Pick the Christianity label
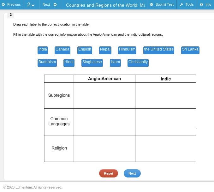Viewport: 214px width, 192px height. click(138, 63)
